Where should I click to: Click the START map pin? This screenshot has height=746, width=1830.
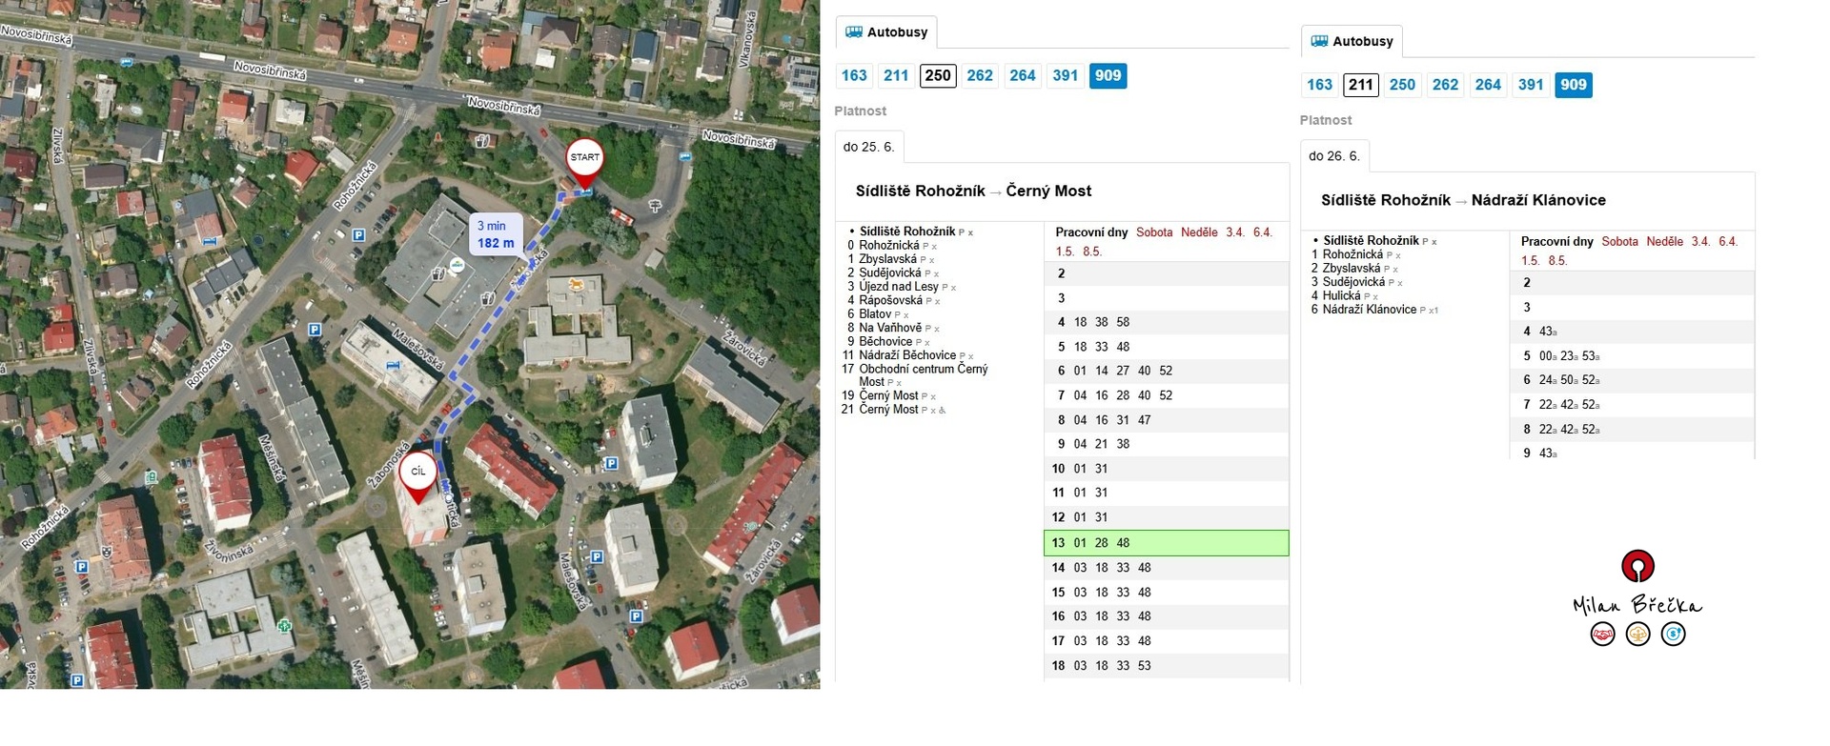[x=584, y=160]
